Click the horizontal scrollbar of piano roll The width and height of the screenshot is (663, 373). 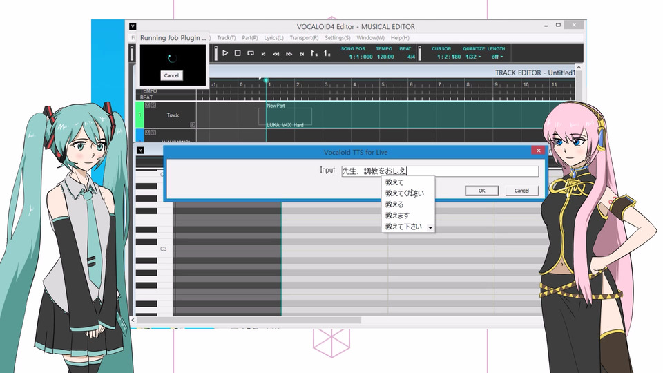(249, 320)
